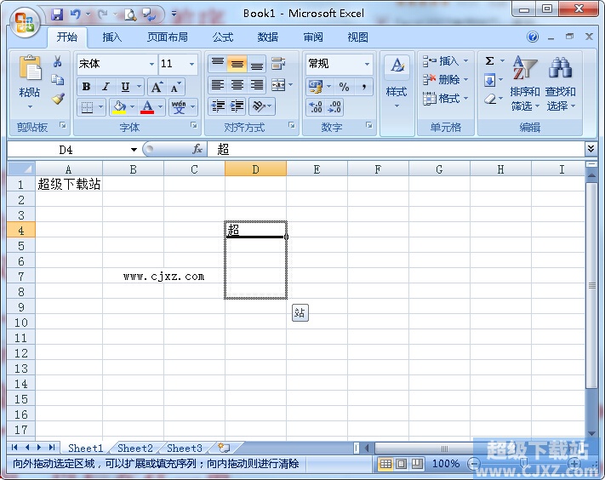Apply yellow fill color bucket
The width and height of the screenshot is (605, 480).
pos(119,107)
